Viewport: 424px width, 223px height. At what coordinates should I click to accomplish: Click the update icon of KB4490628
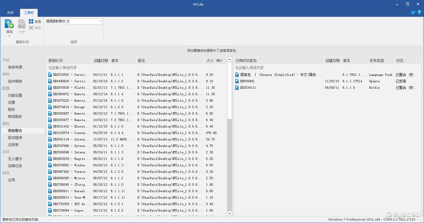[x=50, y=81]
